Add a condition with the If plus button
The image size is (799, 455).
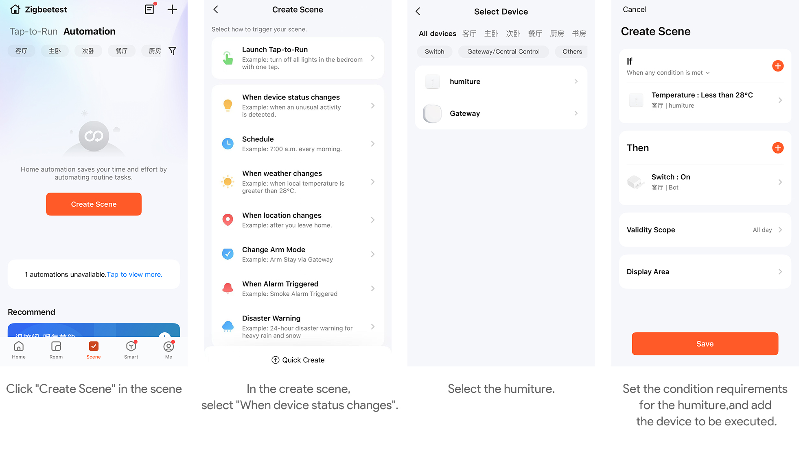pos(777,66)
